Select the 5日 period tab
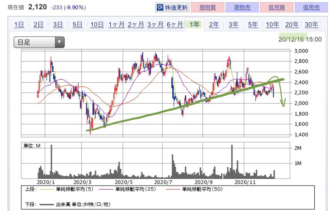The height and width of the screenshot is (211, 334). tap(77, 25)
